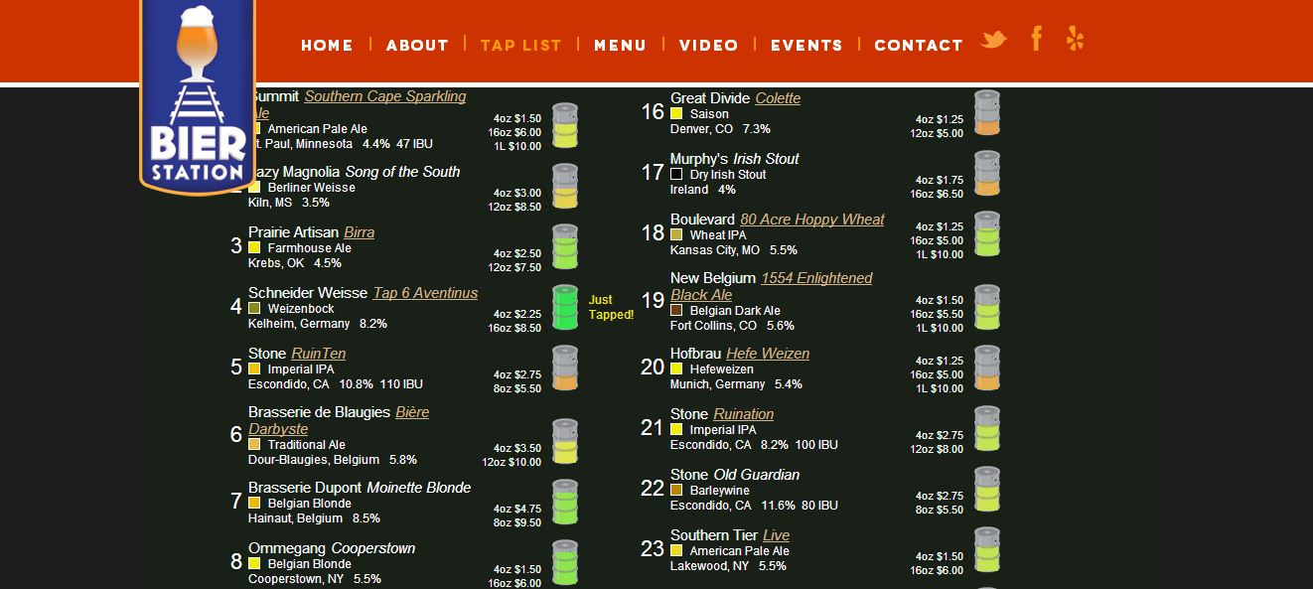
Task: Click the 'Just Tapped!' label
Action: pyautogui.click(x=611, y=307)
